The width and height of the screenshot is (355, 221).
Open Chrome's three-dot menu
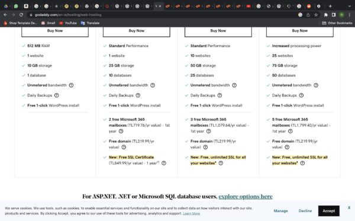349,15
